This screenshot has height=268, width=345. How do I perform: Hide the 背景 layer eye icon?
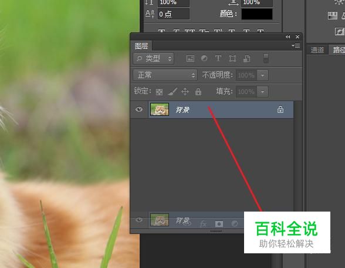click(139, 109)
